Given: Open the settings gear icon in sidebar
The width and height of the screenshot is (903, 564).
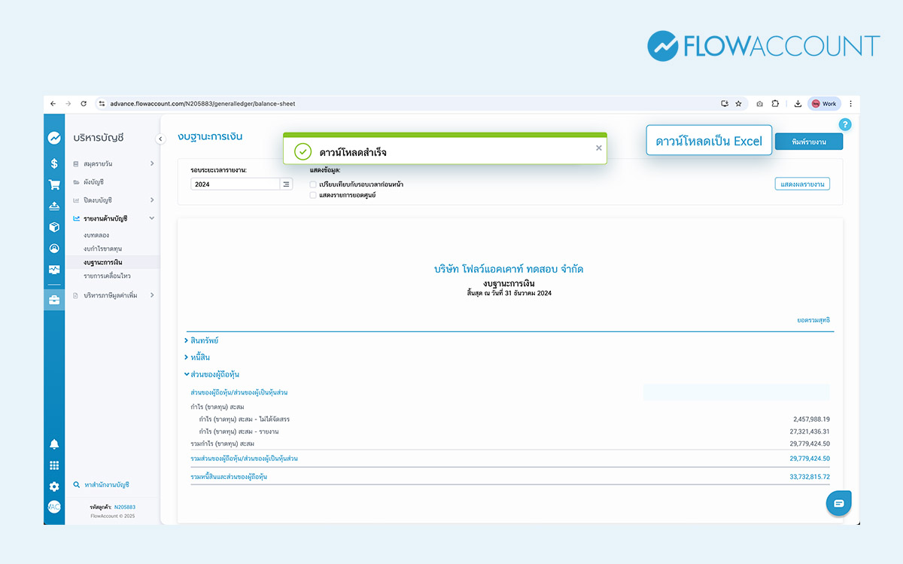Looking at the screenshot, I should (54, 486).
